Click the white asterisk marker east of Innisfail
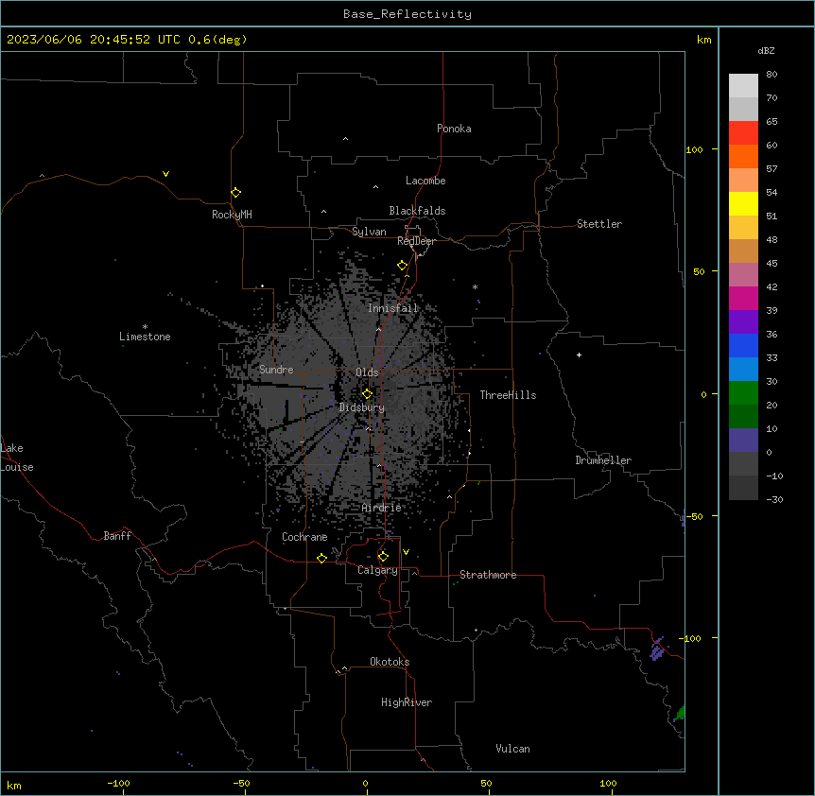 [475, 286]
